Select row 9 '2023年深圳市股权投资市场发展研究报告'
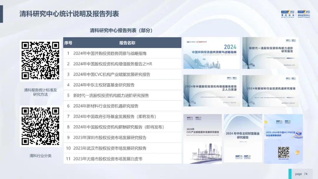The width and height of the screenshot is (318, 179). click(x=122, y=138)
